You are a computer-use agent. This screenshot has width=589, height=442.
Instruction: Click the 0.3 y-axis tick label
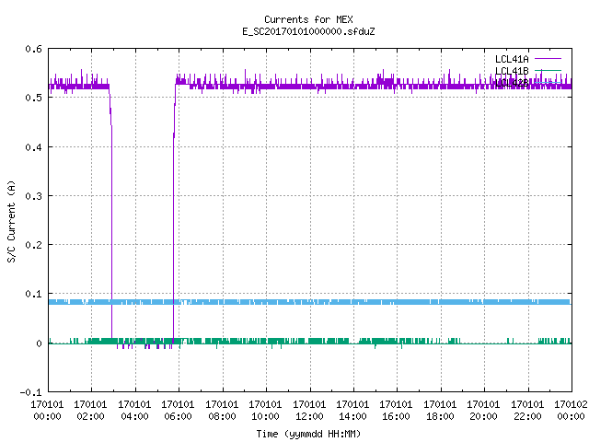coord(33,196)
